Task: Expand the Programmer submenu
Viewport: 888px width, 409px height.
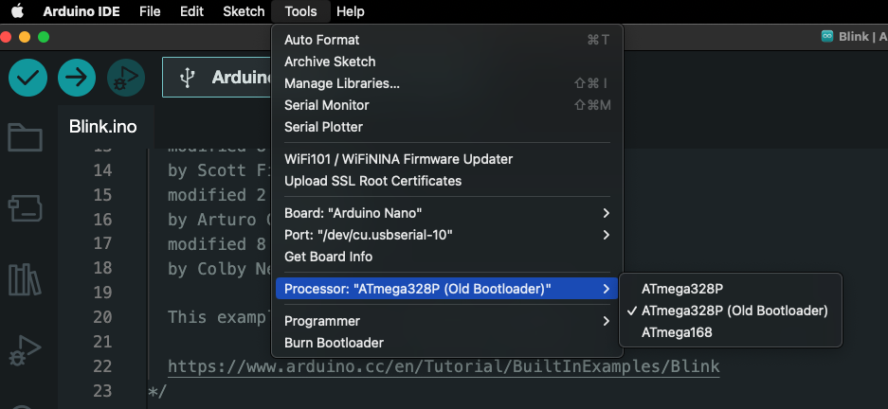Action: coord(447,321)
